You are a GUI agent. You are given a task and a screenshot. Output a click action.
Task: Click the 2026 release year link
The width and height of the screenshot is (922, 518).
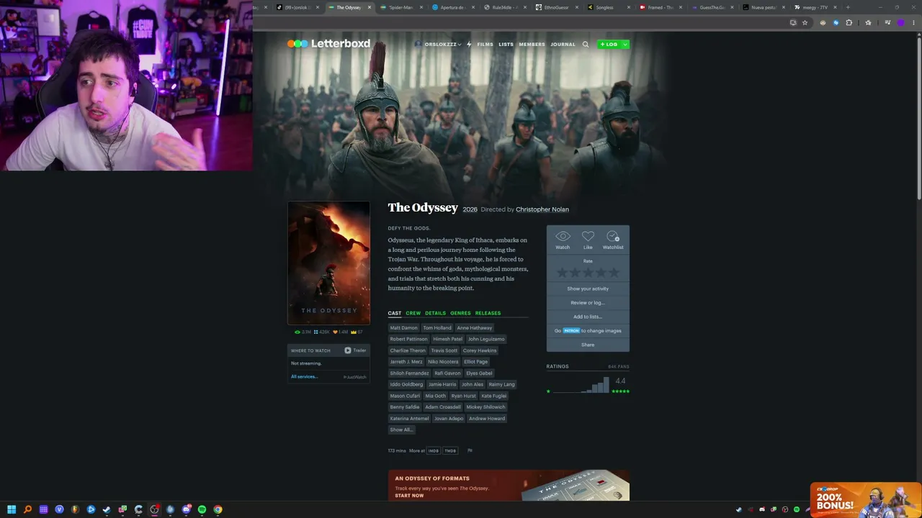470,209
